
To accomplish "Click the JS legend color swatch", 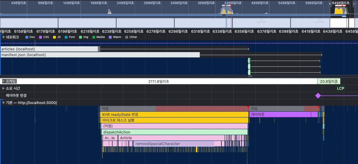I will pyautogui.click(x=55, y=37).
